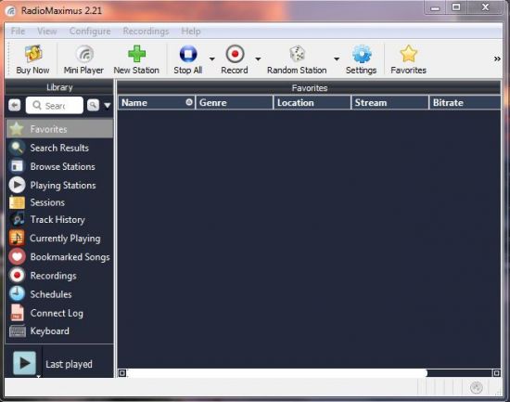Sort by the Name column header
The image size is (510, 402).
pos(157,103)
